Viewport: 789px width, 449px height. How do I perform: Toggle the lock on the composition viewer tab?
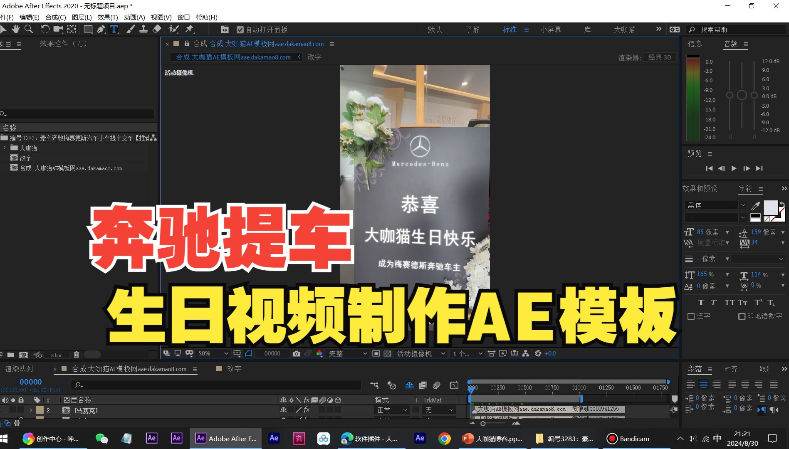coord(187,44)
